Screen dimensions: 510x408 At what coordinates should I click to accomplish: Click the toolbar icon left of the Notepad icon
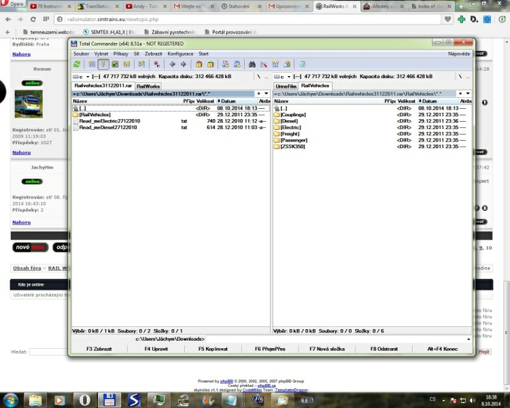(287, 65)
